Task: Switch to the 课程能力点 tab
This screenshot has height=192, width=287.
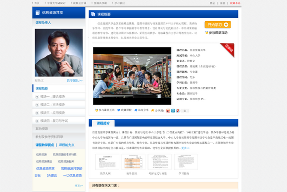Action: 67,145
